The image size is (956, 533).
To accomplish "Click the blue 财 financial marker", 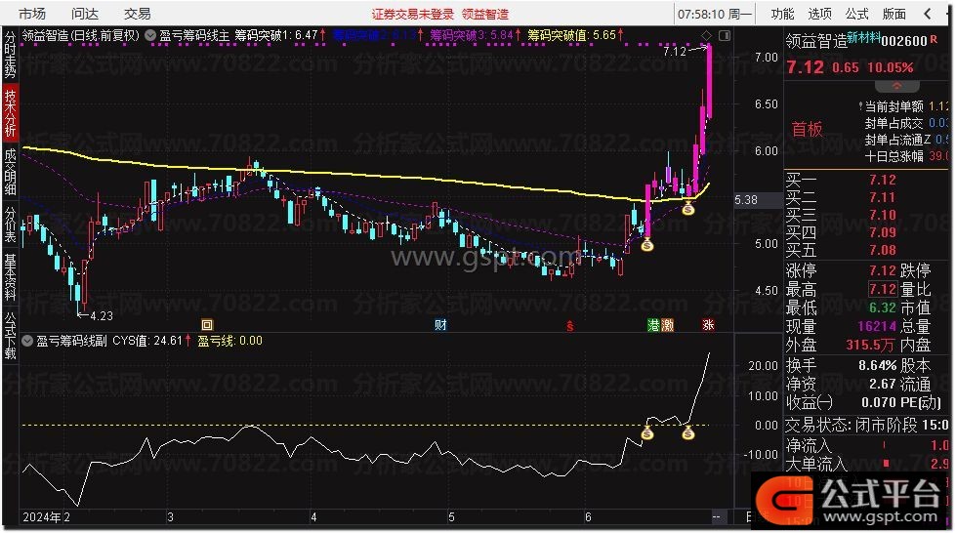I will 440,325.
